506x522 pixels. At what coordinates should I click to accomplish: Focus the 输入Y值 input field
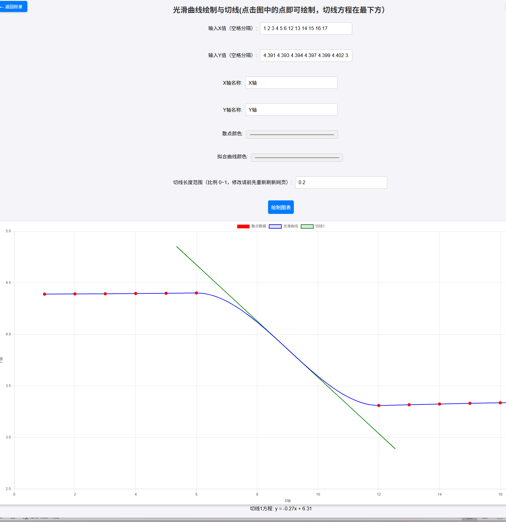tap(306, 56)
